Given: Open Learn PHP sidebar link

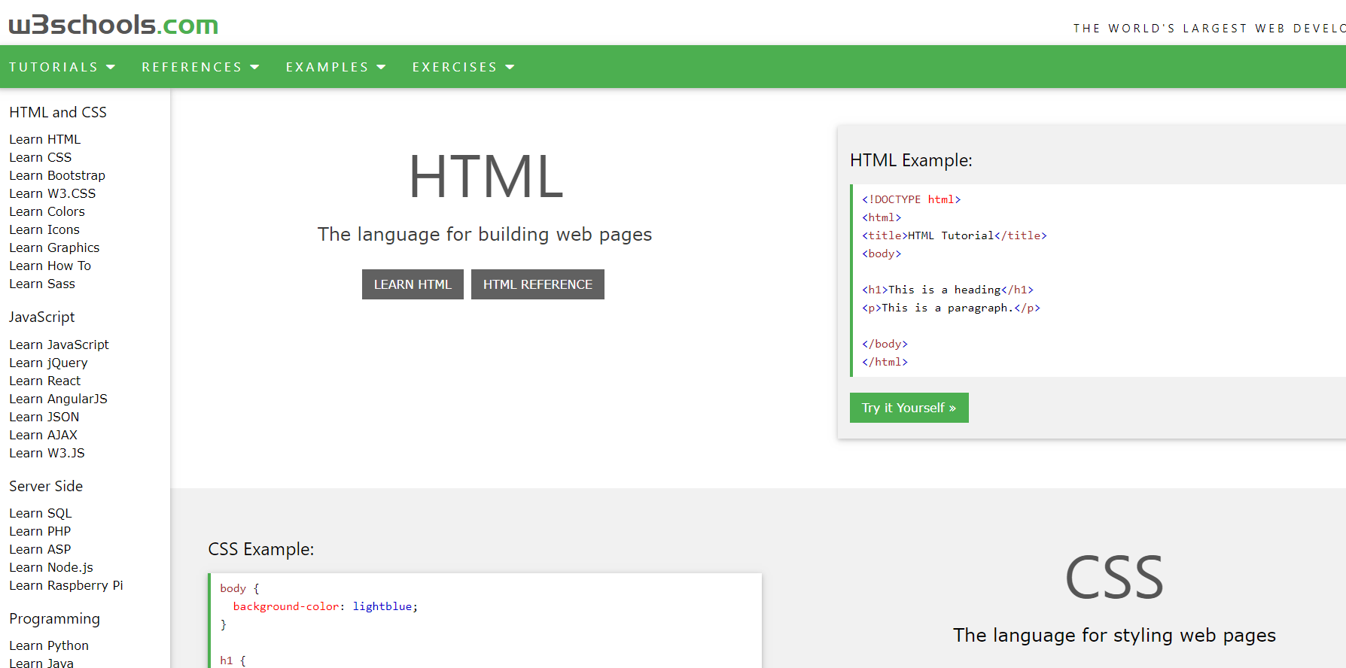Looking at the screenshot, I should tap(40, 531).
